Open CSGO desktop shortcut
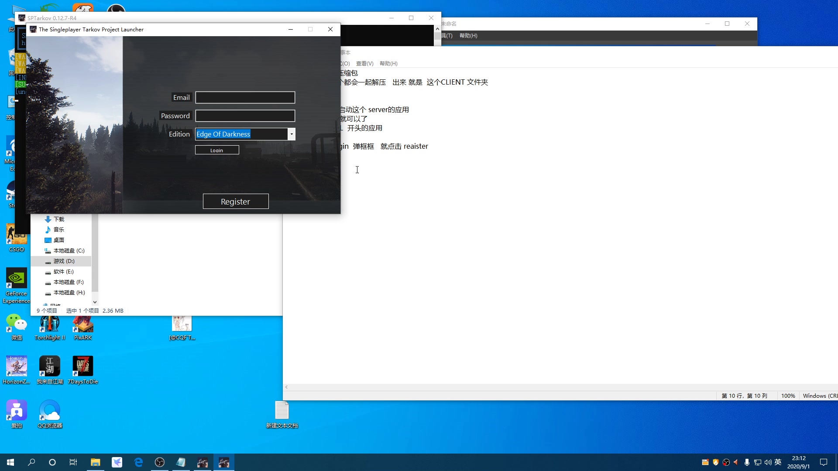The height and width of the screenshot is (471, 838). pyautogui.click(x=17, y=238)
